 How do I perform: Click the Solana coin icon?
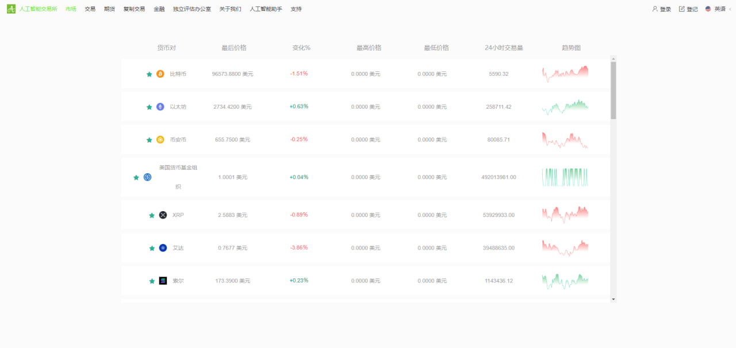(163, 281)
